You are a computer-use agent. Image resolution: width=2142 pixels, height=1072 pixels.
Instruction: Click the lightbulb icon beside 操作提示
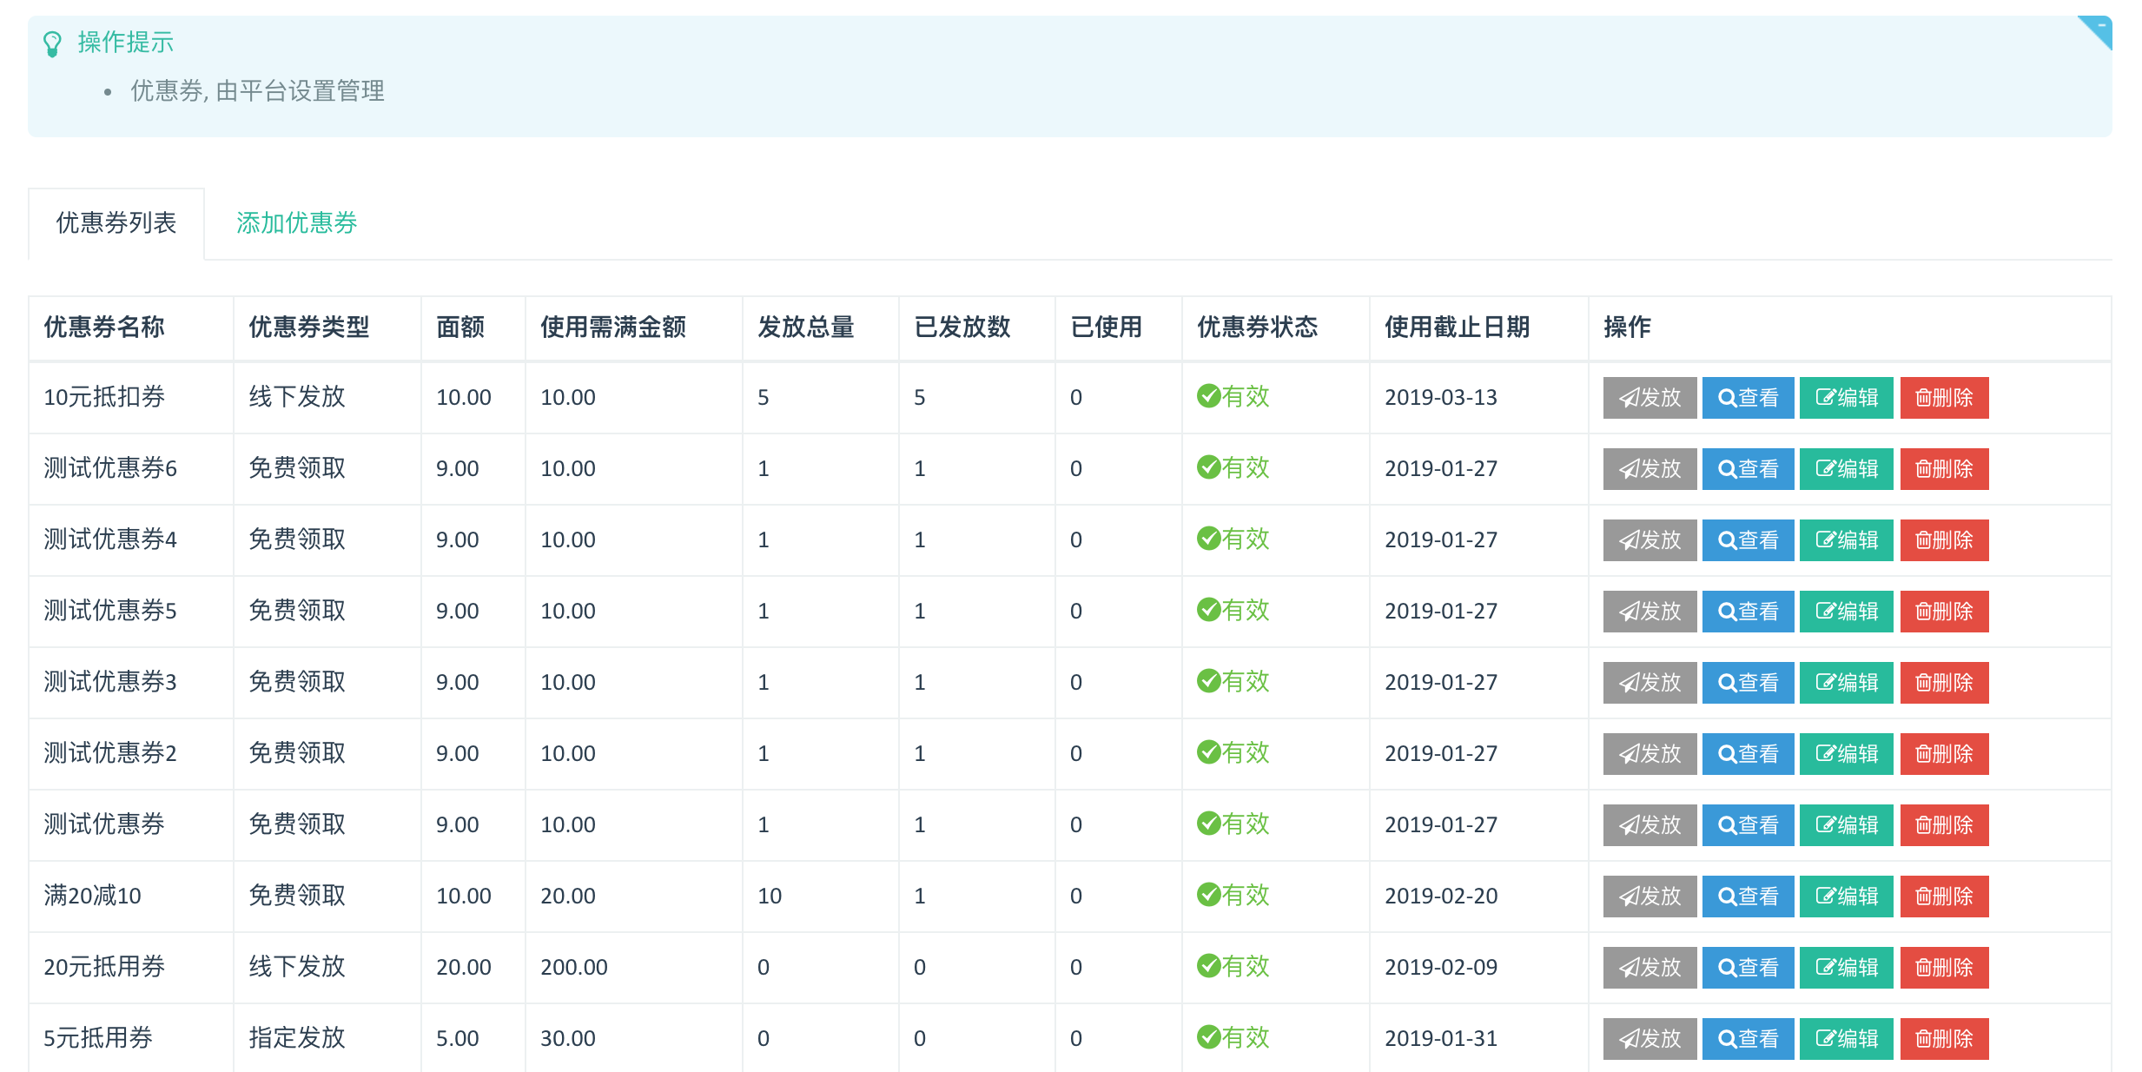coord(52,43)
